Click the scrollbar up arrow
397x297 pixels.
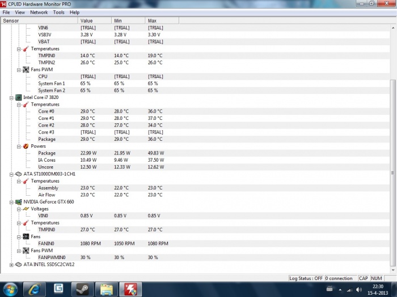coord(392,28)
